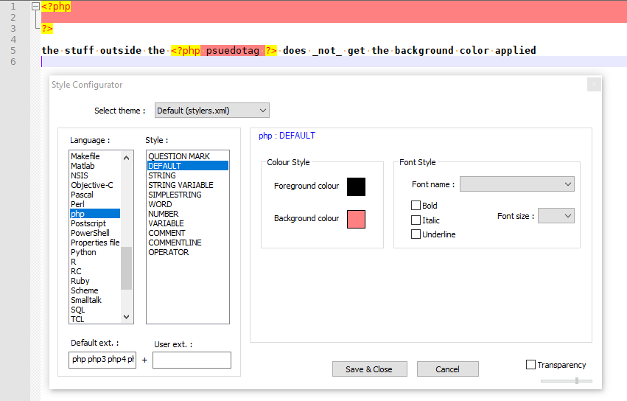Pick the black Foreground colour swatch

(x=356, y=187)
